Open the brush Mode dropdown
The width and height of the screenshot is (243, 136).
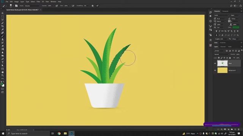pyautogui.click(x=32, y=6)
